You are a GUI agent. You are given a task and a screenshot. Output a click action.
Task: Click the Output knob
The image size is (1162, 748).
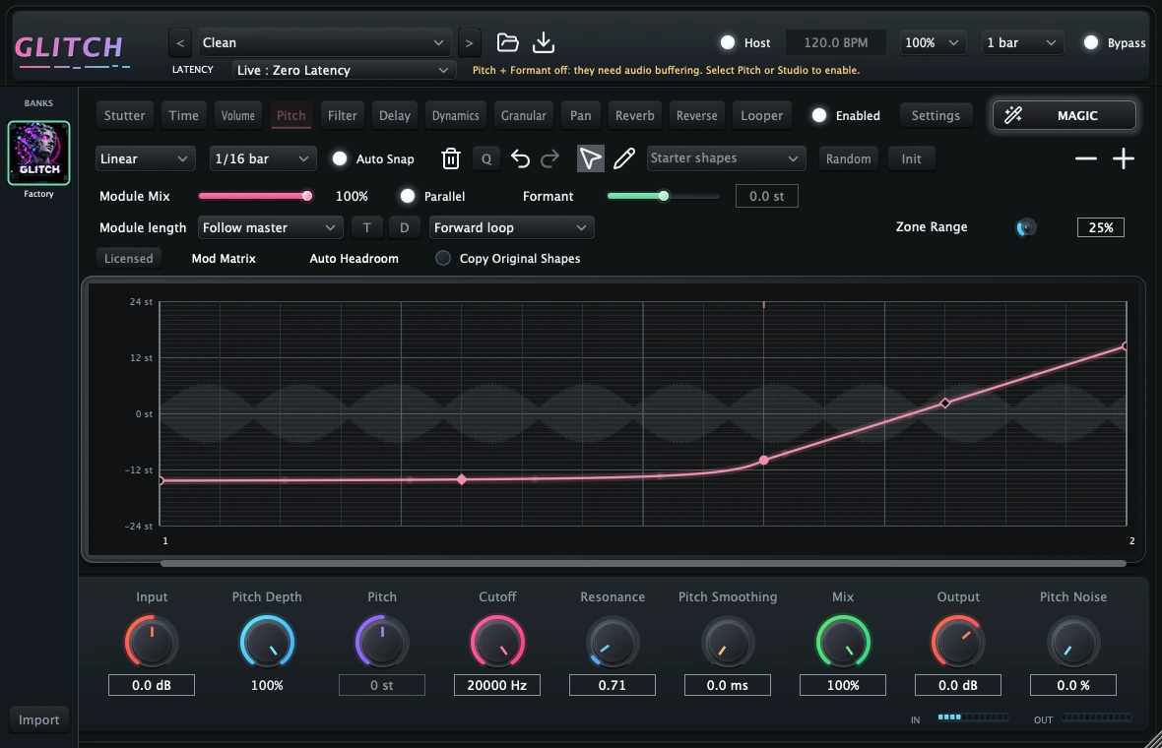pos(958,642)
